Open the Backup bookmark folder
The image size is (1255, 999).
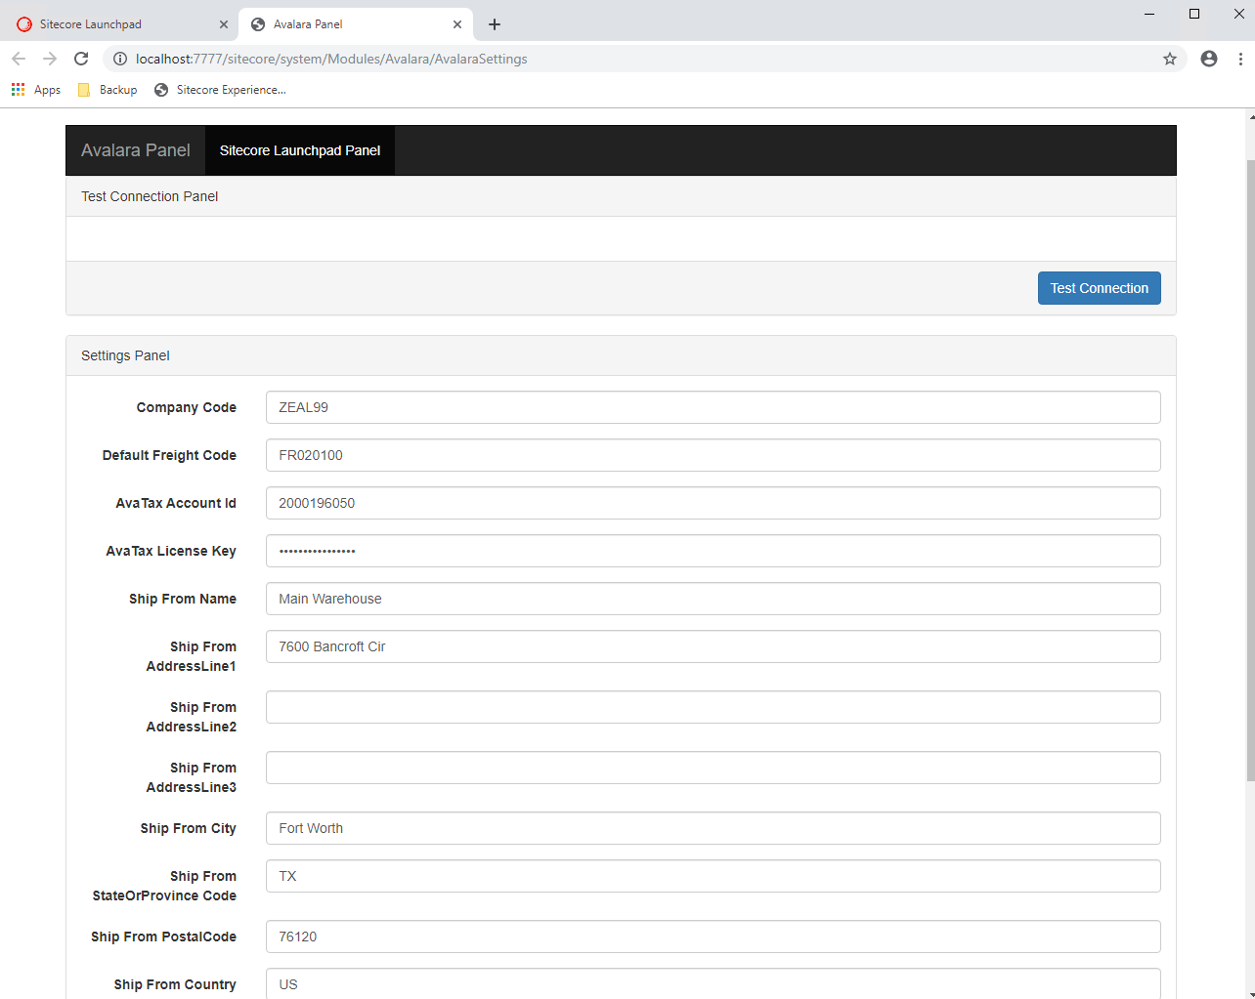(108, 90)
